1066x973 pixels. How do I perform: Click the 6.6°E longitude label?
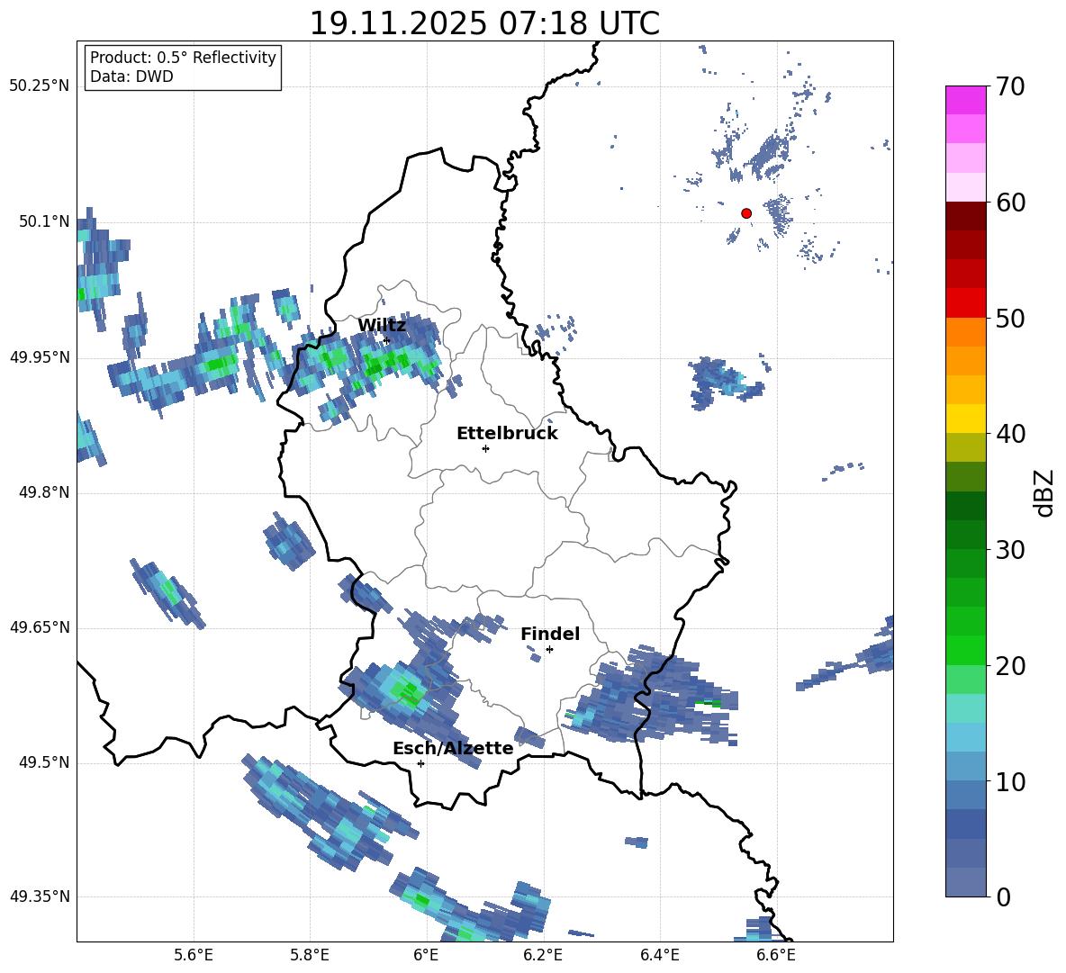[x=776, y=955]
